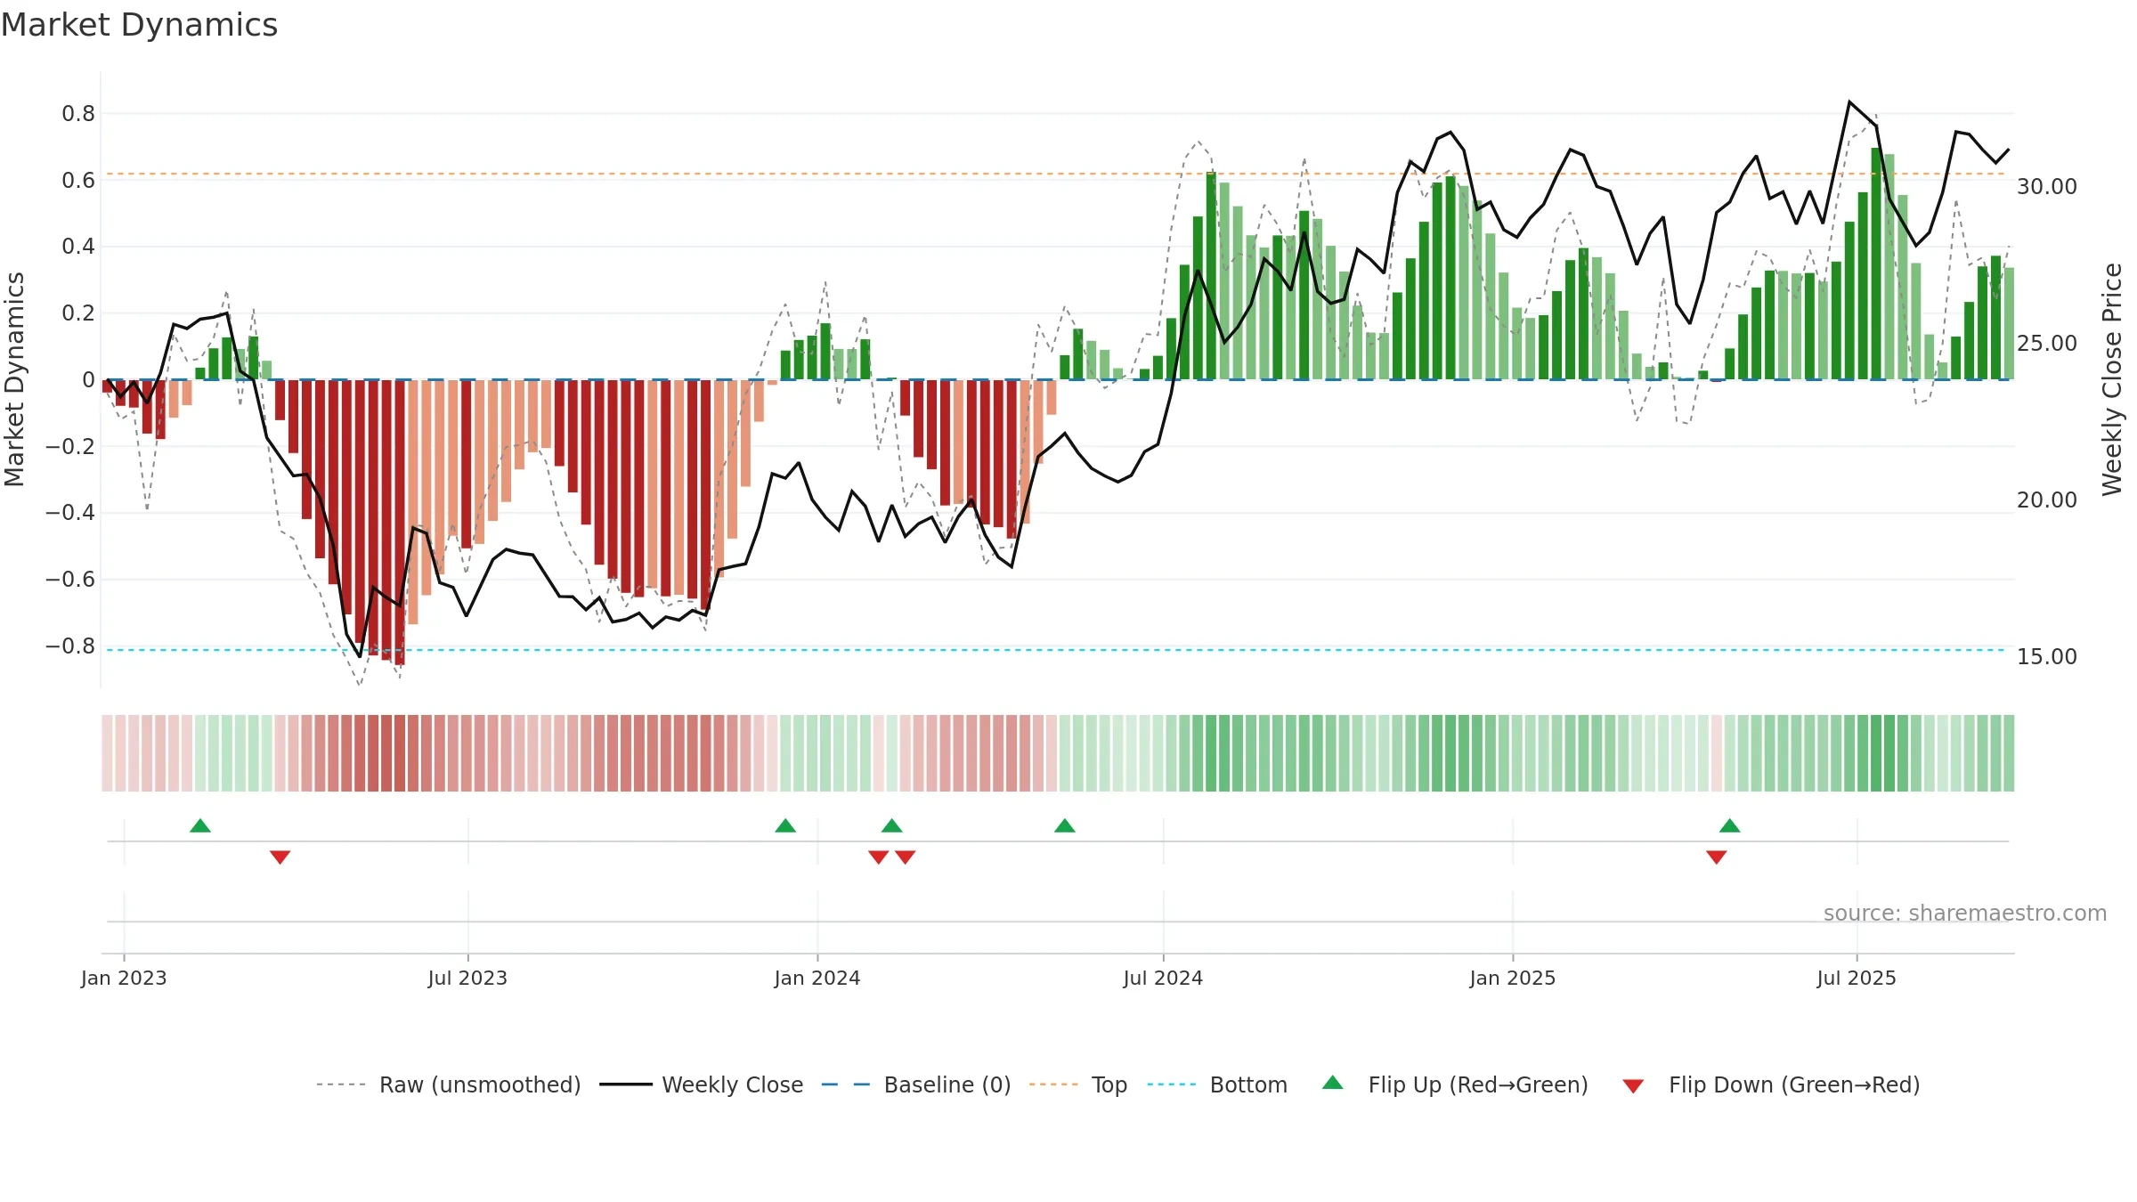Toggle the Raw (unsmoothed) legend entry

click(x=448, y=1084)
